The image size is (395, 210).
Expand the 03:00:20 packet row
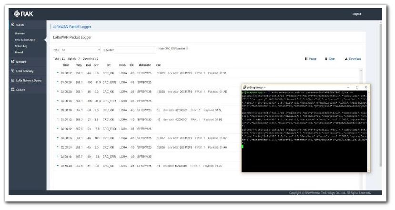tap(58, 91)
